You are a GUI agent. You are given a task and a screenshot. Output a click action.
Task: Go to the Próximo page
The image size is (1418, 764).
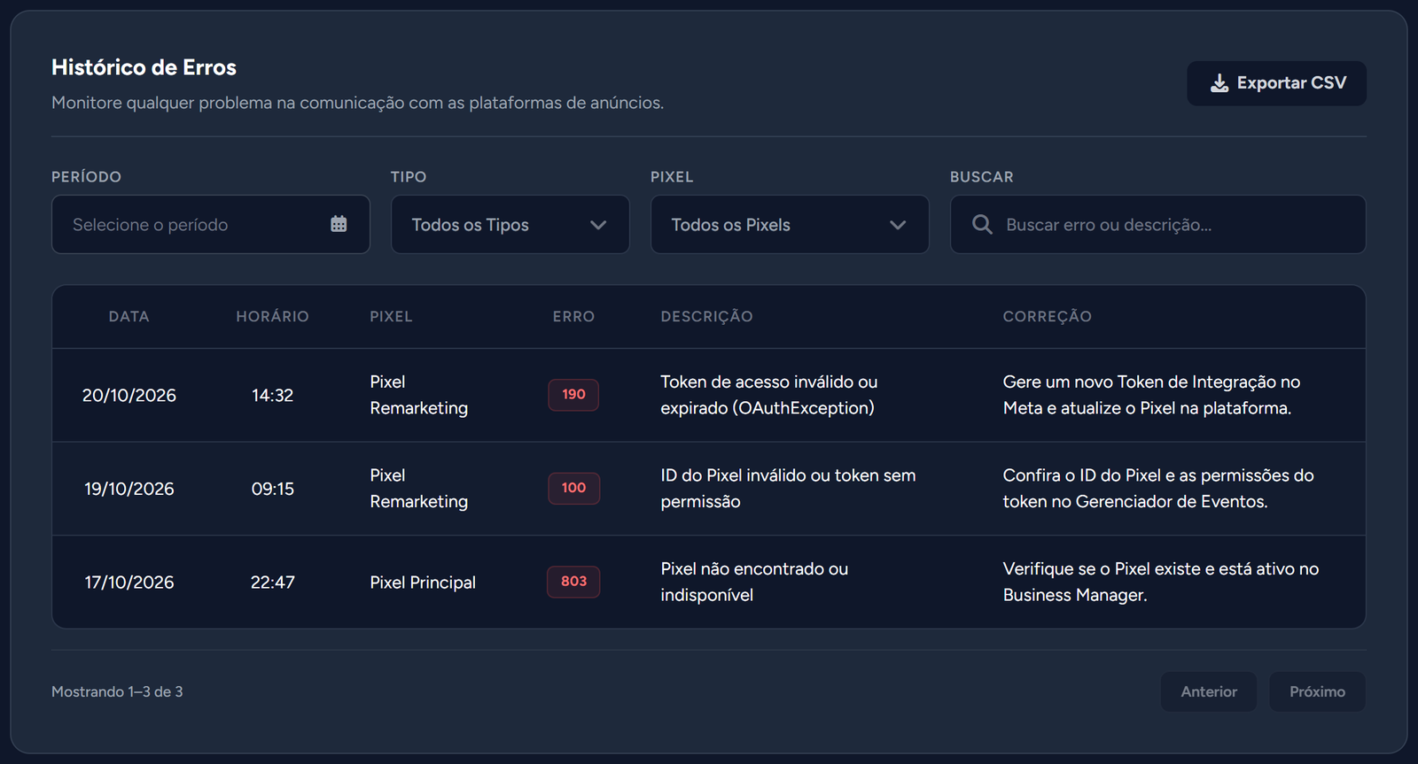[x=1317, y=691]
